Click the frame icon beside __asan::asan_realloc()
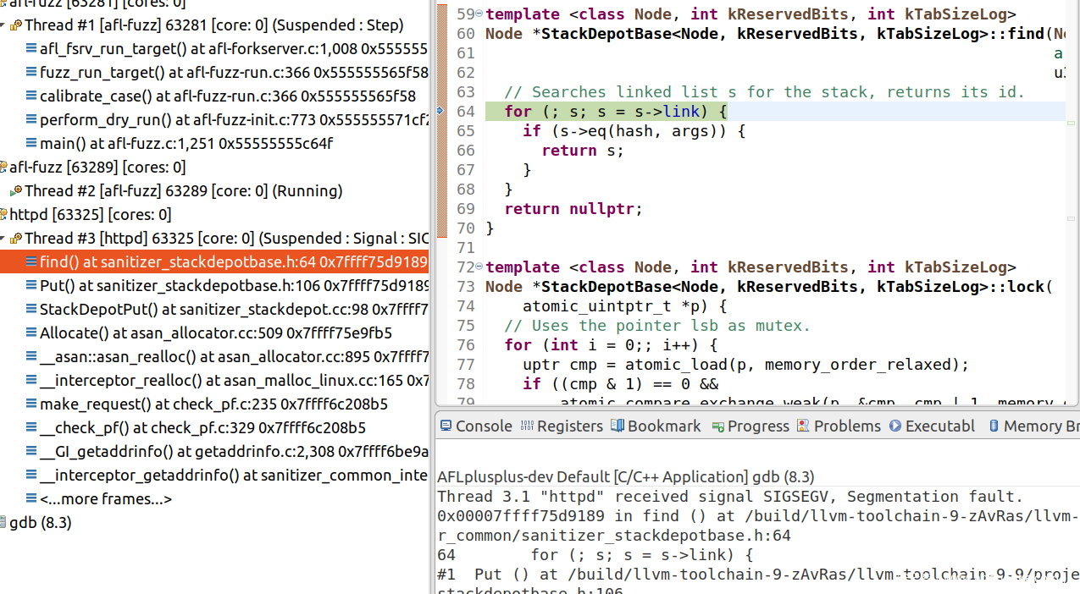The width and height of the screenshot is (1080, 594). coord(31,357)
